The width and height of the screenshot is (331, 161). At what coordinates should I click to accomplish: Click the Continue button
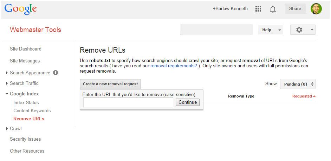pyautogui.click(x=187, y=102)
